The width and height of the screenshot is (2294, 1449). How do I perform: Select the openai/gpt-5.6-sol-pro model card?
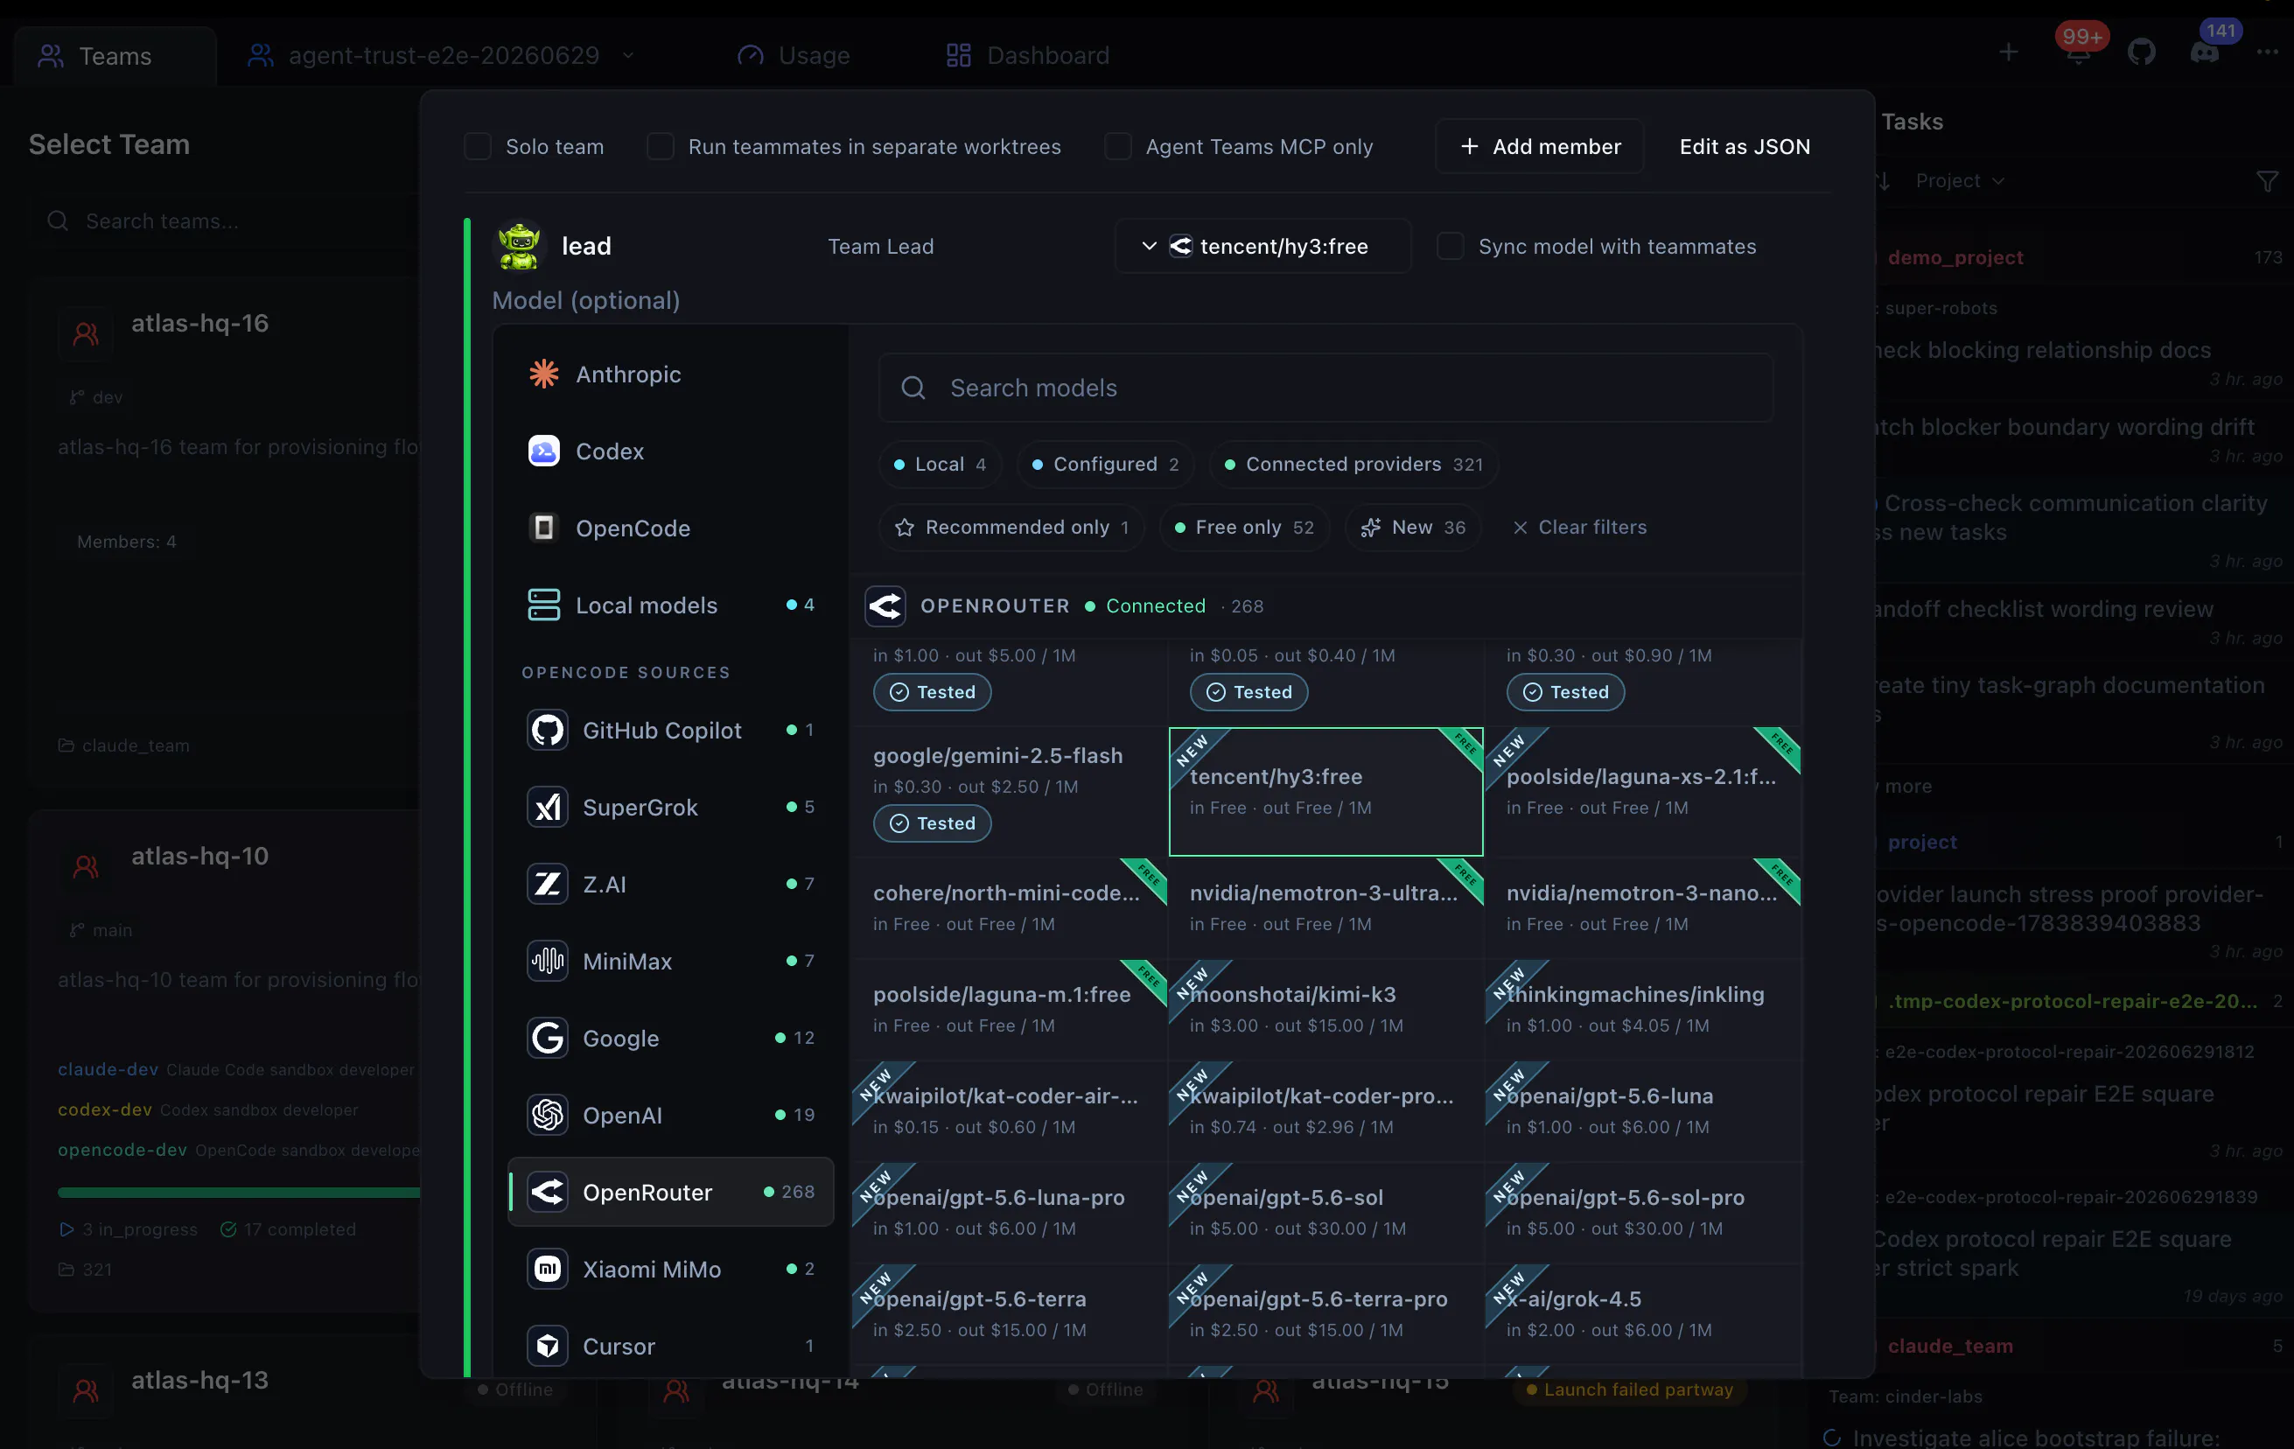click(1643, 1212)
